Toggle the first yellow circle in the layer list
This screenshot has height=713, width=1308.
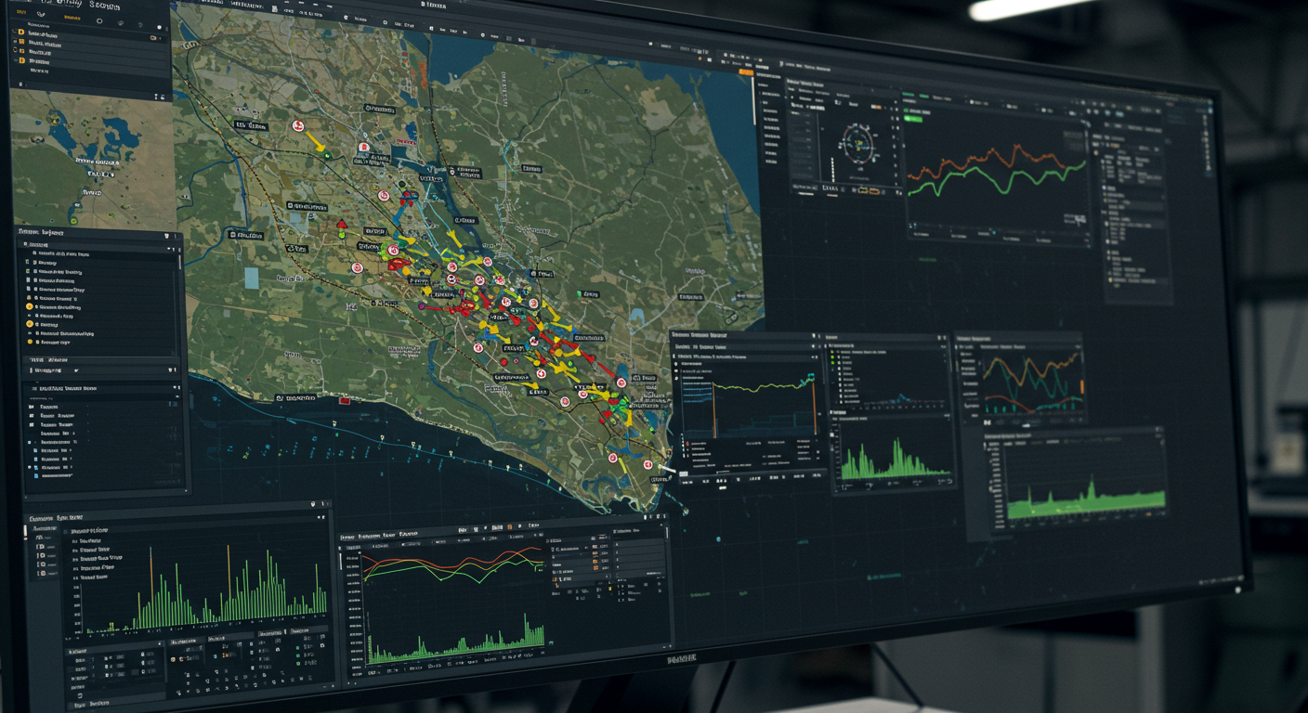[30, 306]
